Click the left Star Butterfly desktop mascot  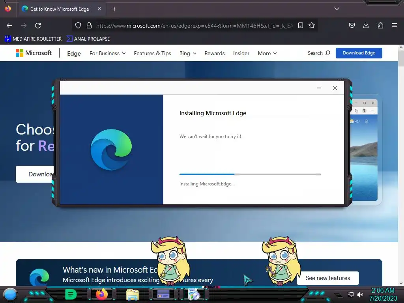170,260
